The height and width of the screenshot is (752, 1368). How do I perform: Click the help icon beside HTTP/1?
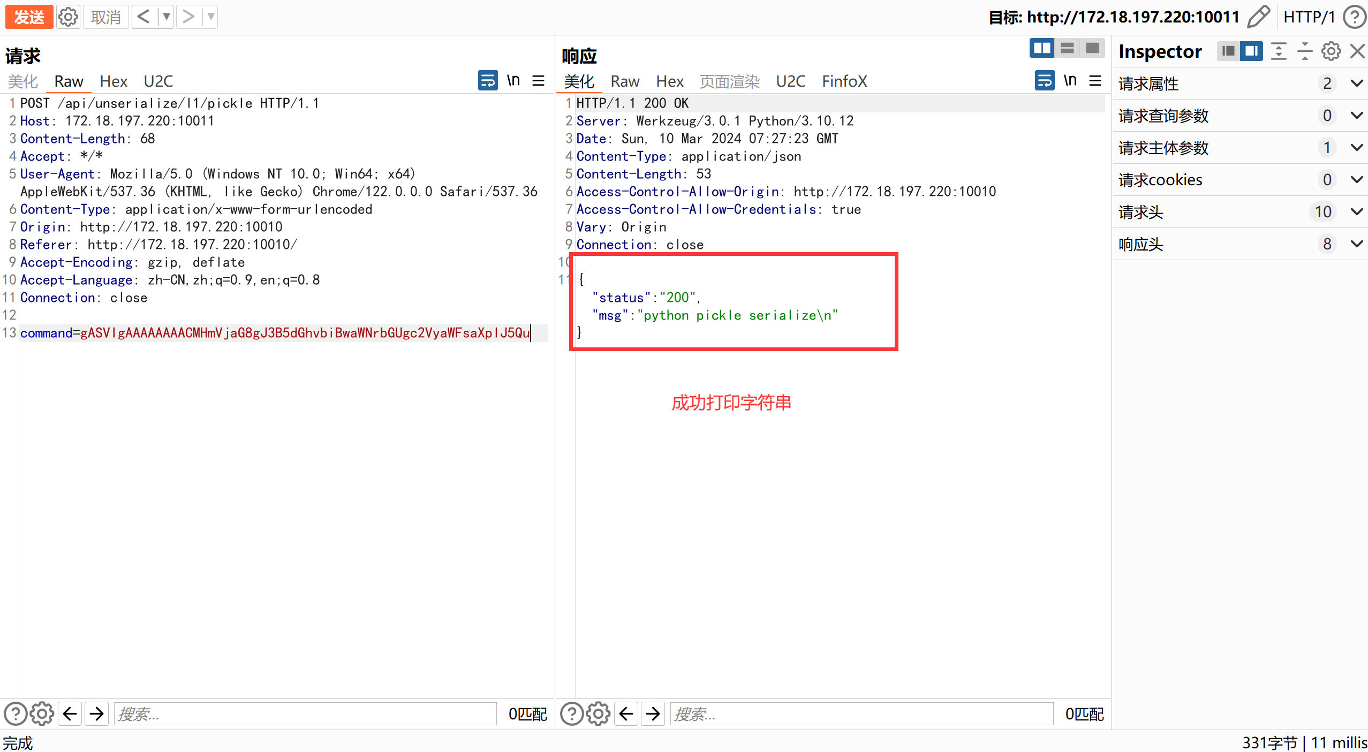click(x=1354, y=17)
